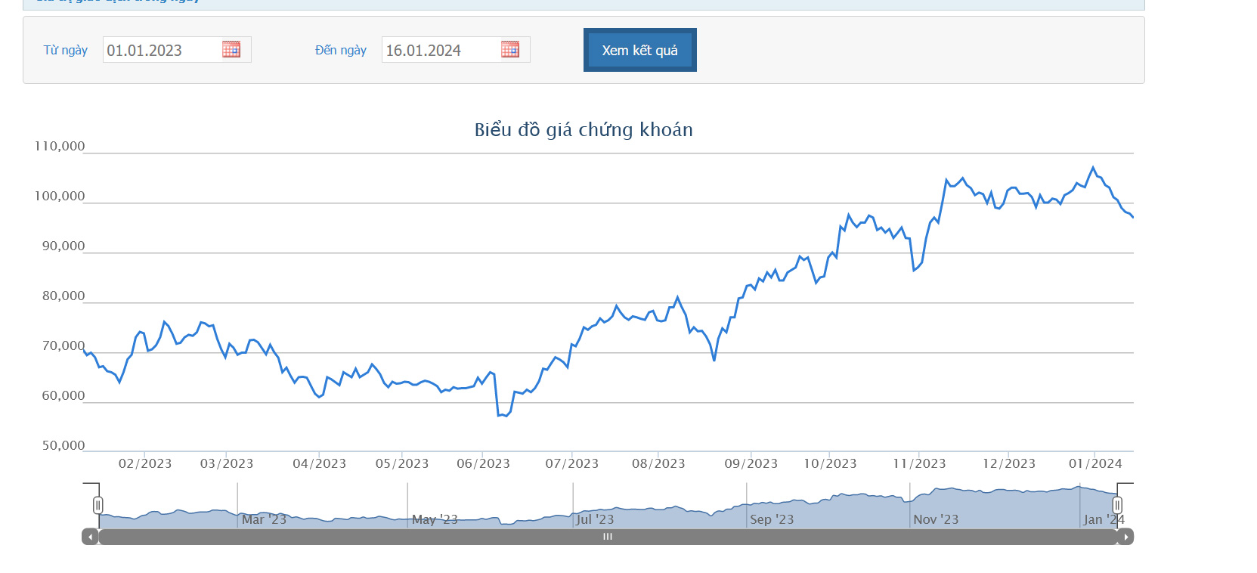1257x573 pixels.
Task: Select the 11/2023 label on the x-axis
Action: coord(918,464)
